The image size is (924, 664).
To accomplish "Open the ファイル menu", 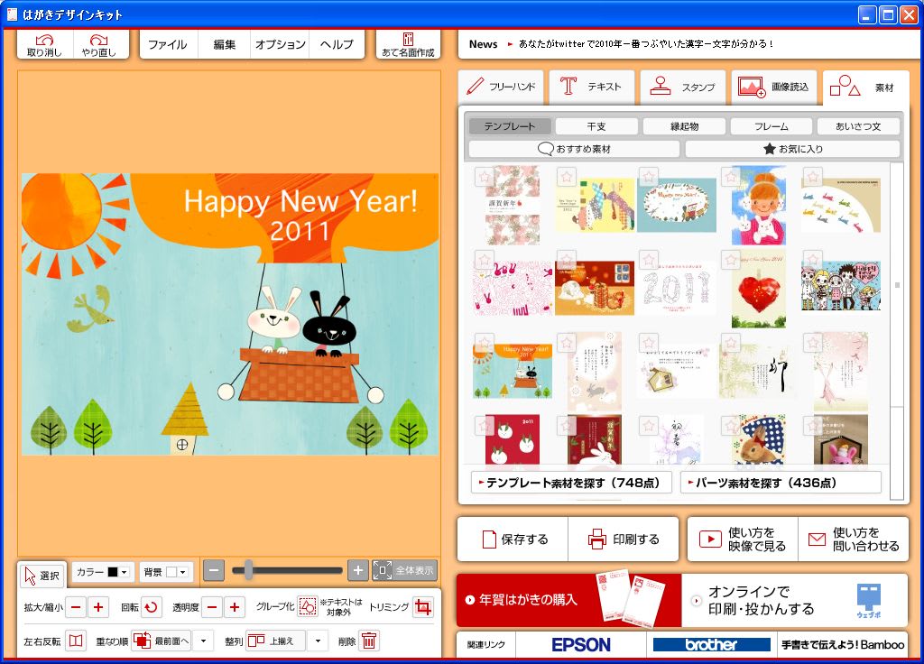I will (x=167, y=44).
